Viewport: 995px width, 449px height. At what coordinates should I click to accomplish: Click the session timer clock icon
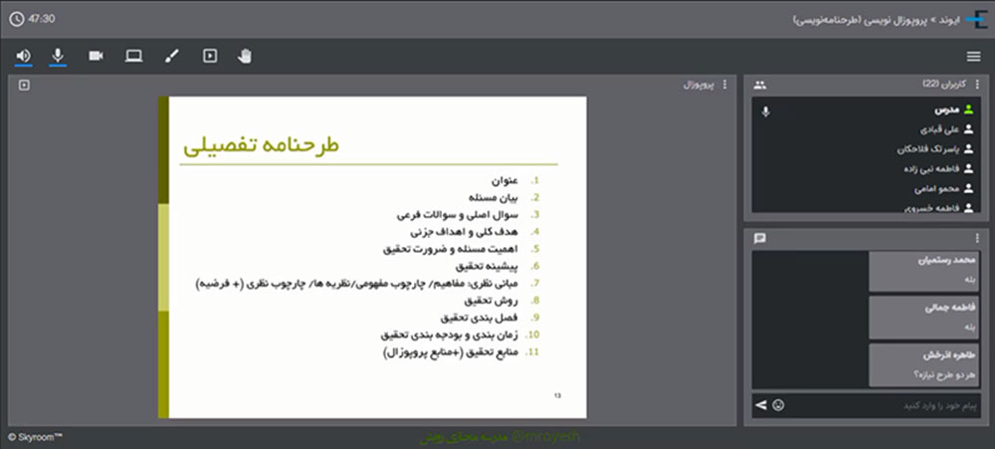(x=17, y=19)
